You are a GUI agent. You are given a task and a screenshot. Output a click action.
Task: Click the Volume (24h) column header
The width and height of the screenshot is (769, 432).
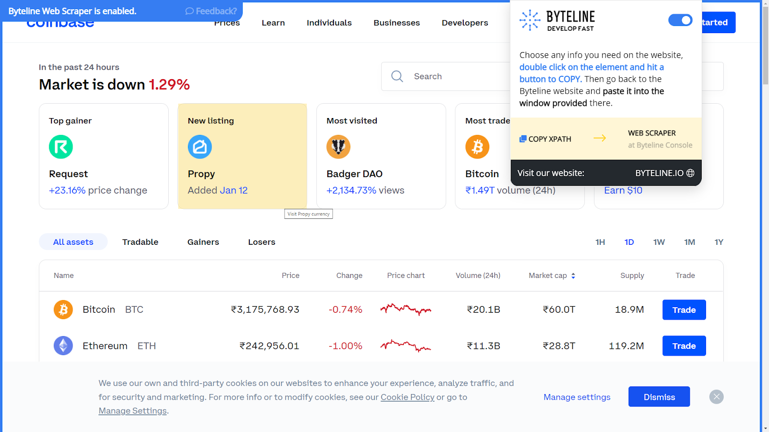click(478, 276)
